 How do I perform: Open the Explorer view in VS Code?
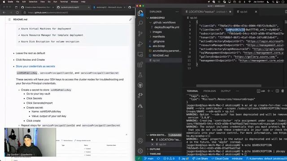[x=140, y=13]
